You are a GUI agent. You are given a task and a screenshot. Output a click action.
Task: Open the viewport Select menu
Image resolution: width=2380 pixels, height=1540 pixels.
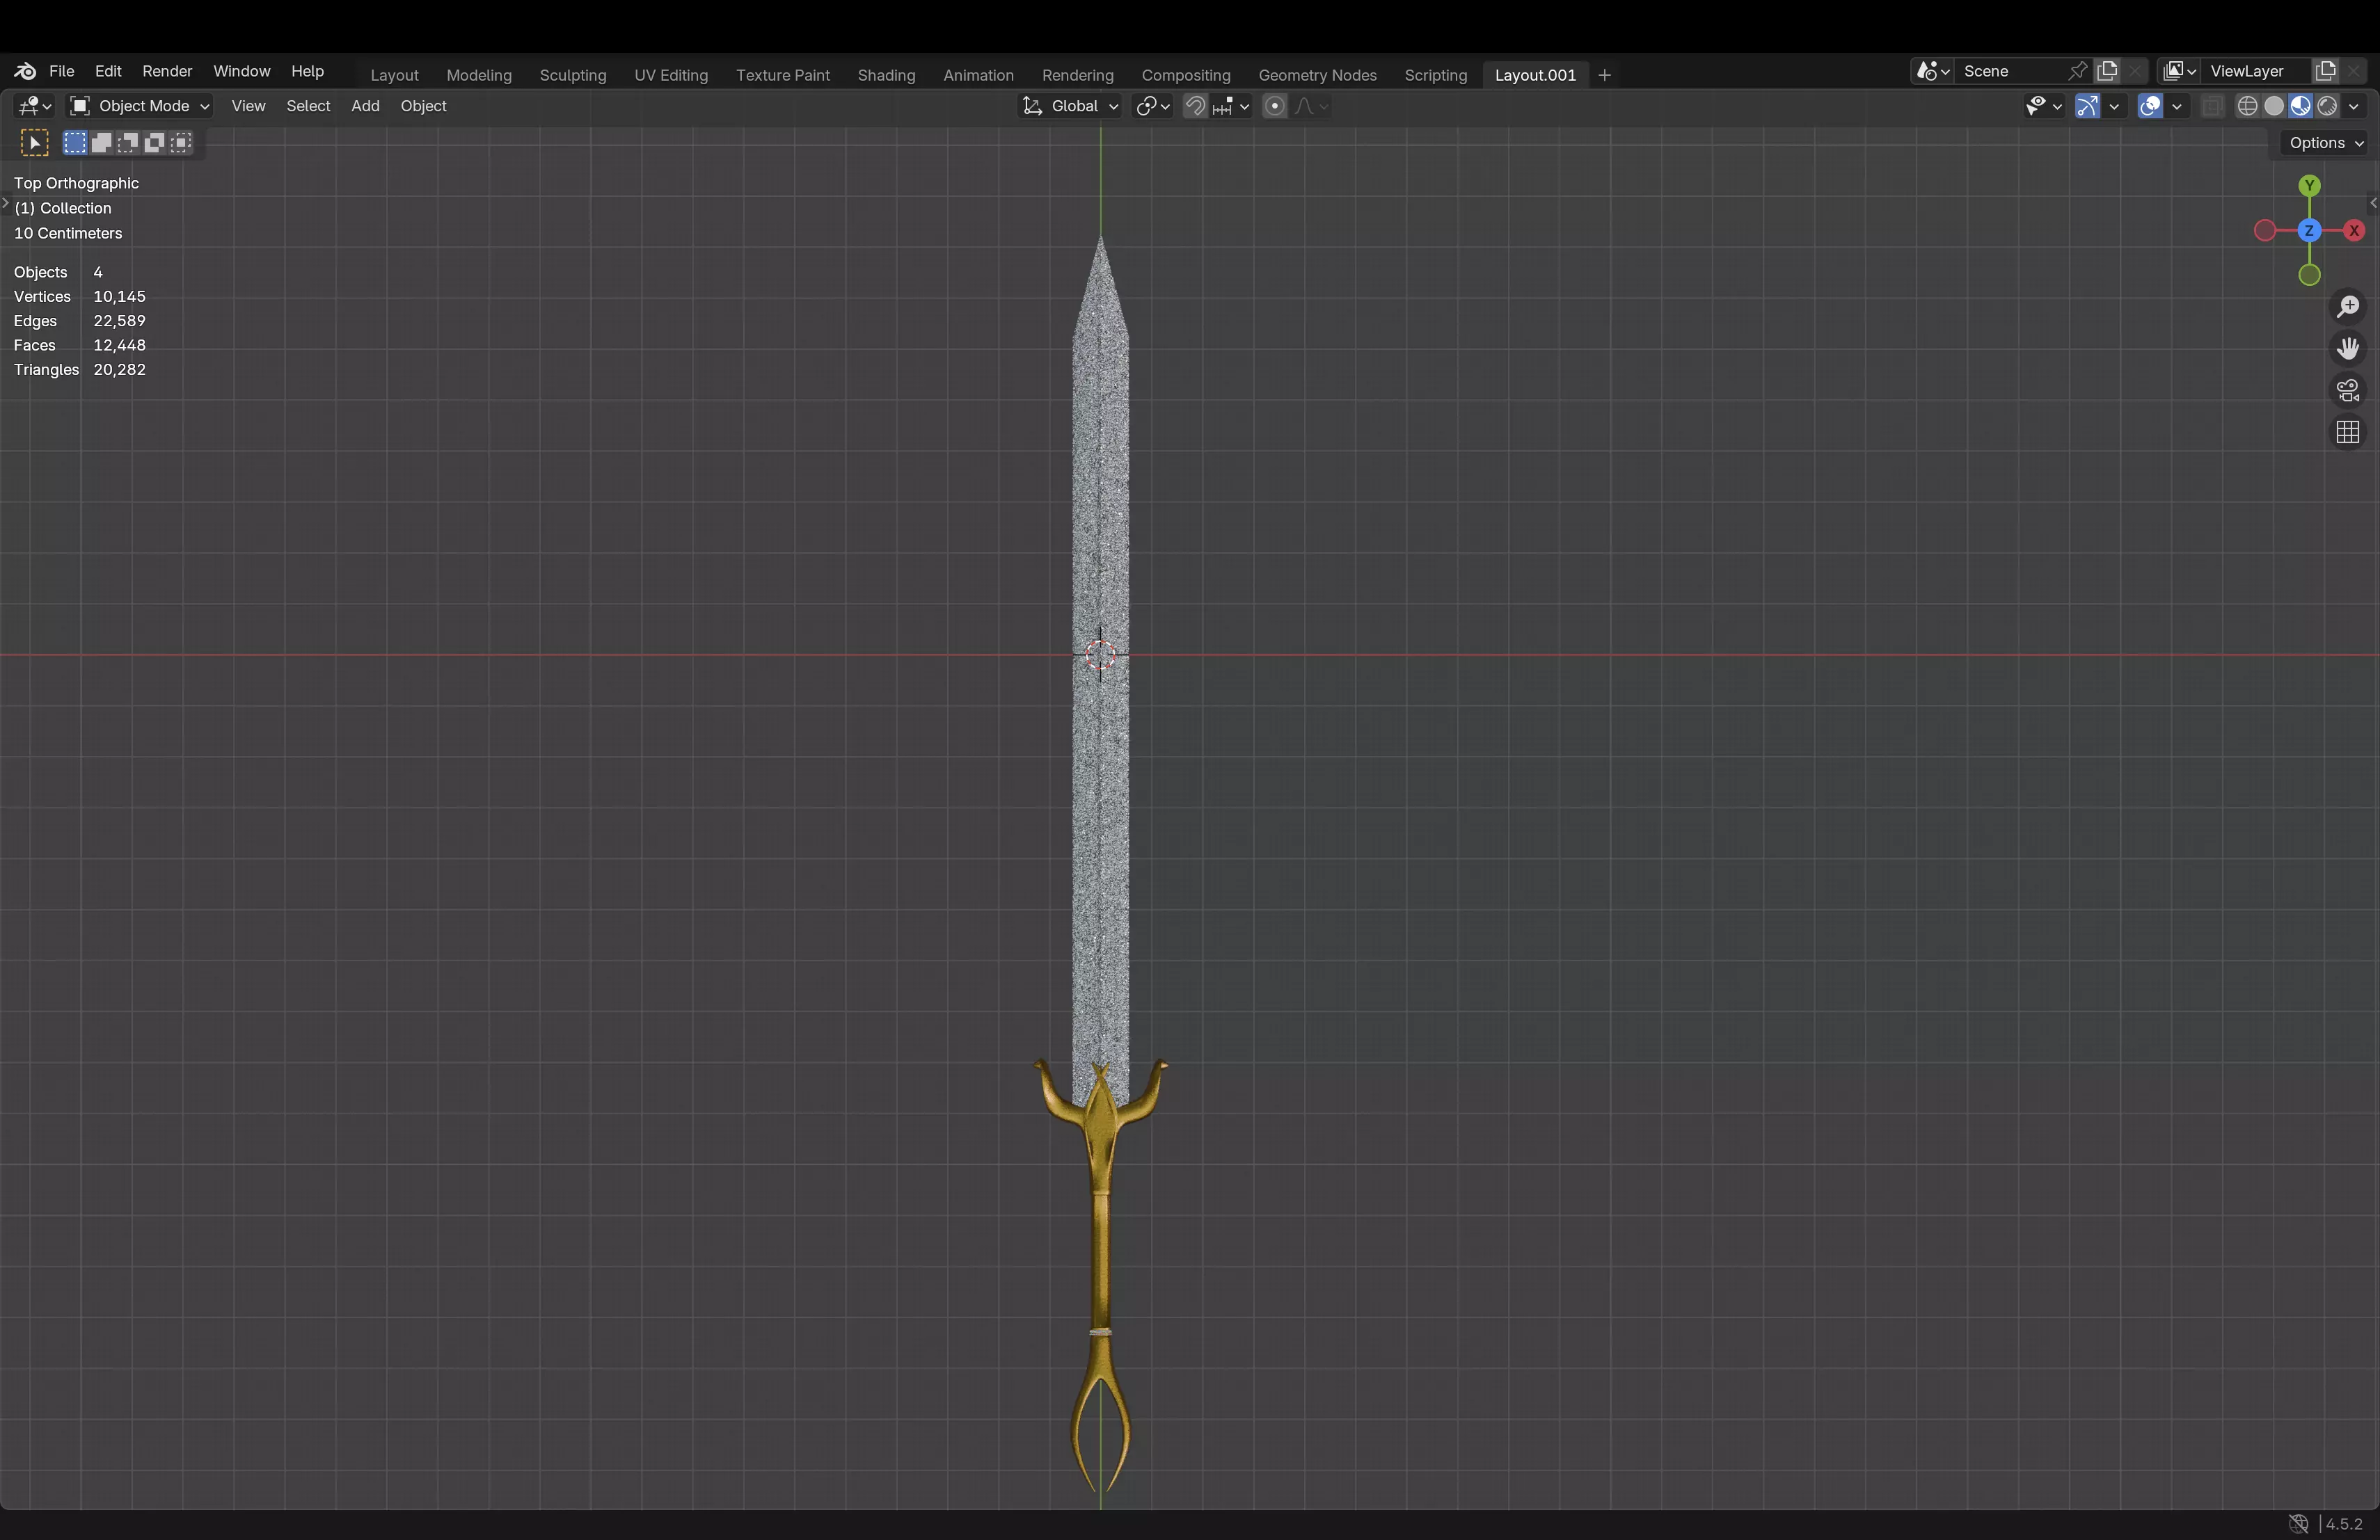[308, 106]
